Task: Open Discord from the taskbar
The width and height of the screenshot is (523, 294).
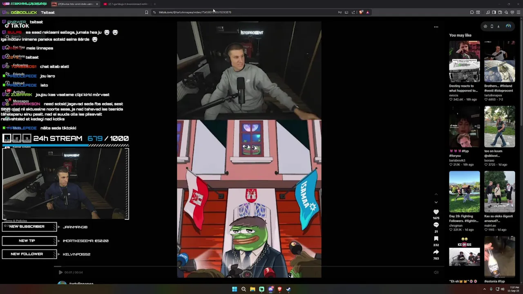Action: click(270, 289)
